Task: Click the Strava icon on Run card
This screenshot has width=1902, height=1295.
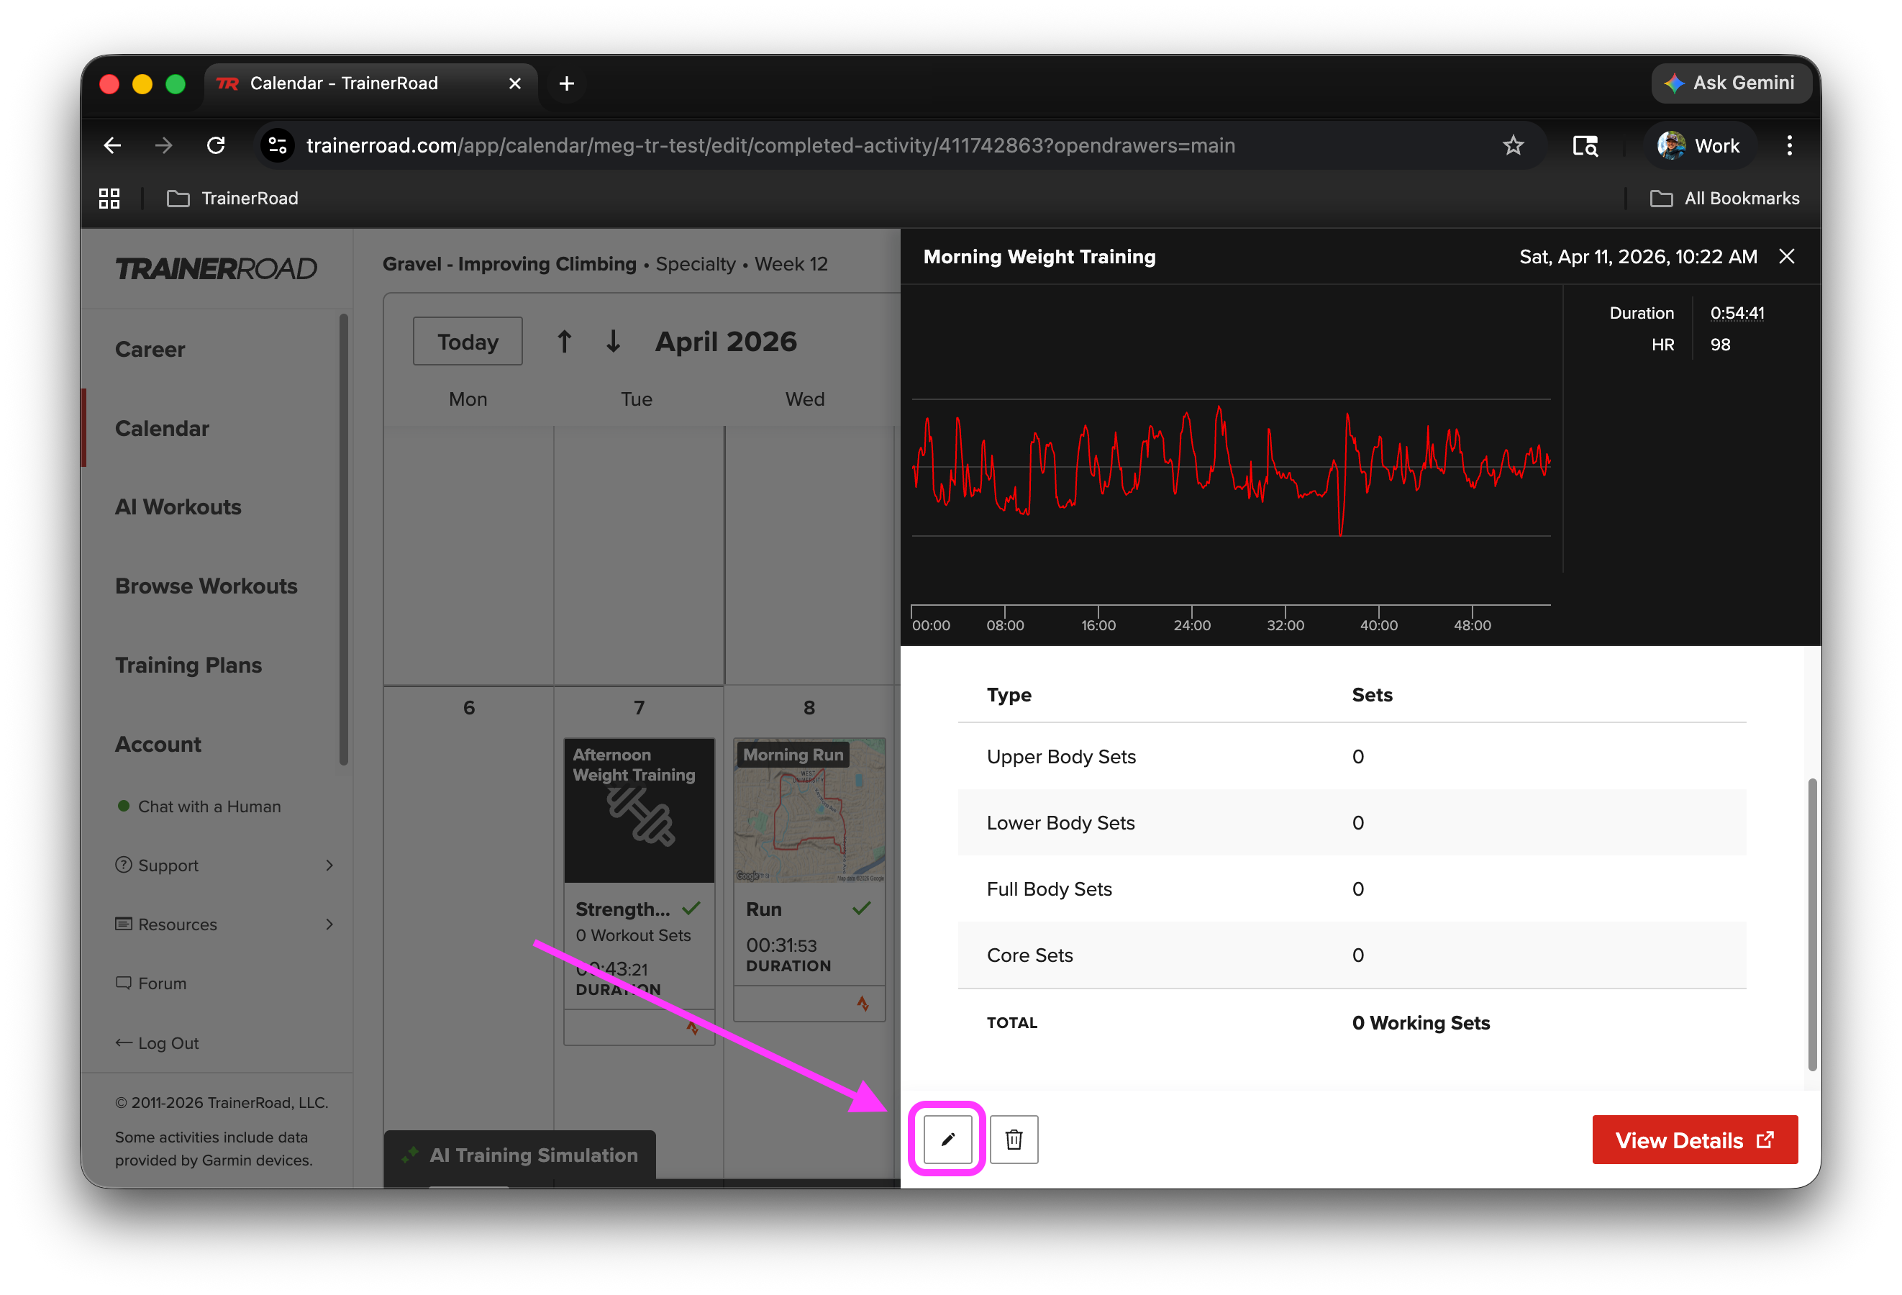Action: [x=863, y=1004]
